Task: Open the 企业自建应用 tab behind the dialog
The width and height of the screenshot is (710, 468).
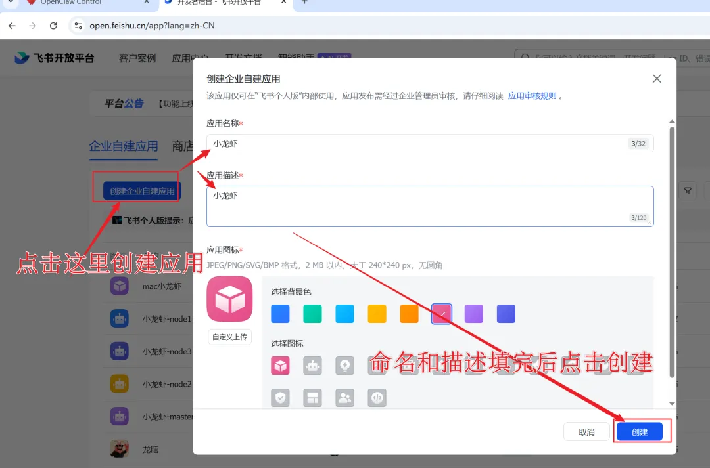Action: (124, 146)
